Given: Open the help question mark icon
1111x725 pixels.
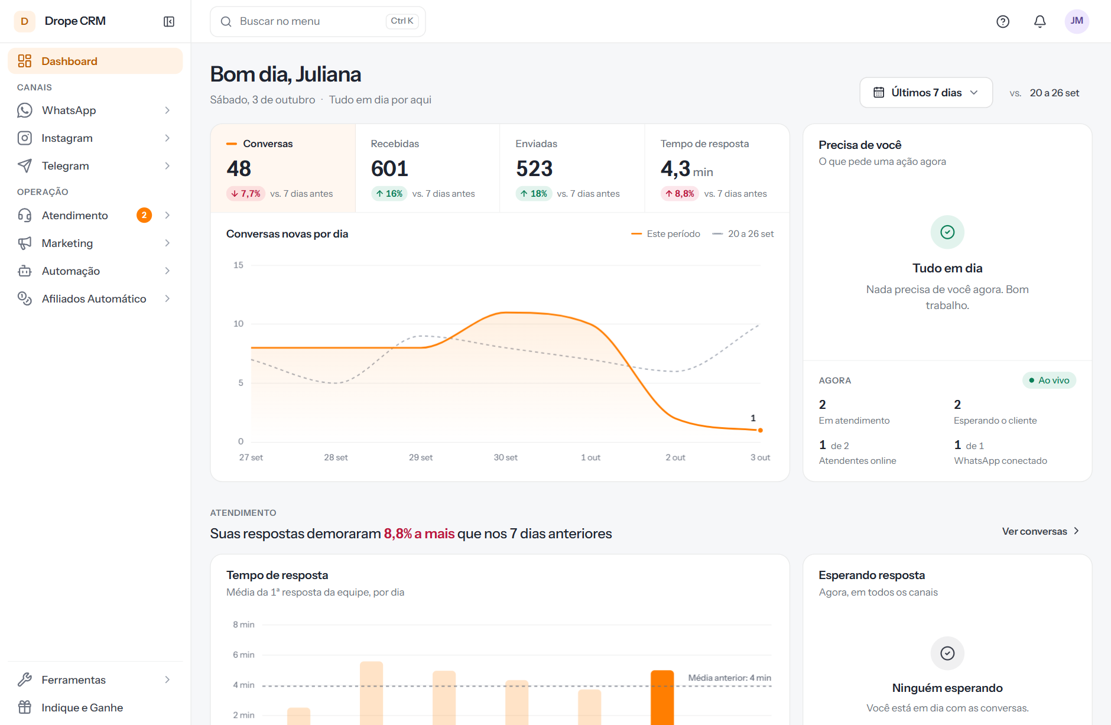Looking at the screenshot, I should 1003,21.
